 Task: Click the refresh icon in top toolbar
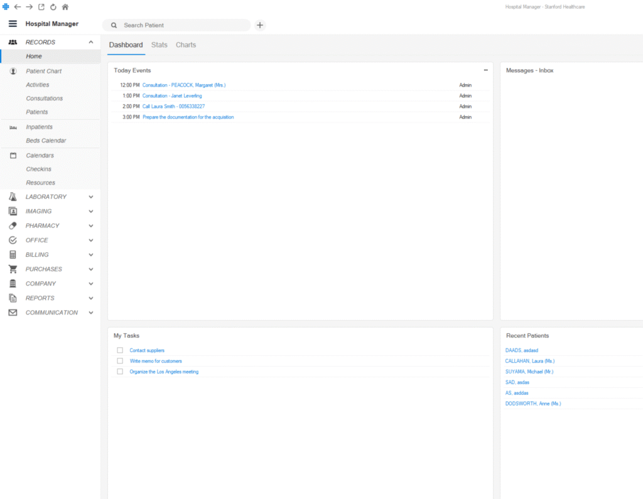[53, 7]
